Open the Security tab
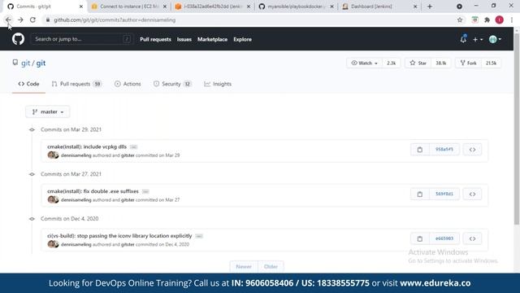The image size is (520, 293). point(172,84)
